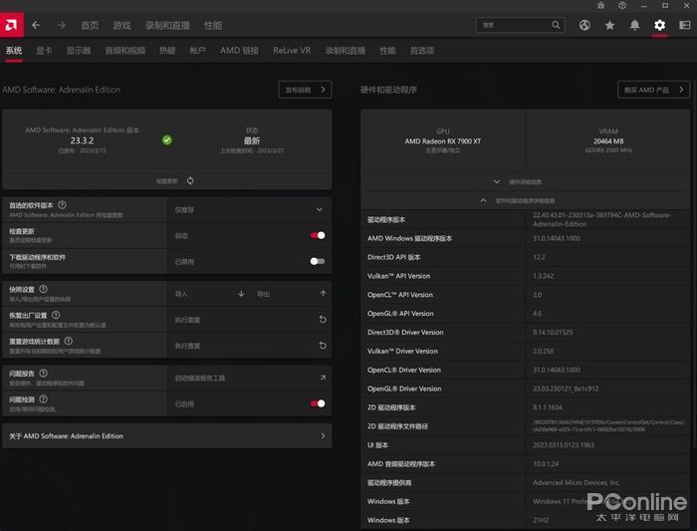
Task: Click the green up-to-date check icon
Action: [167, 140]
